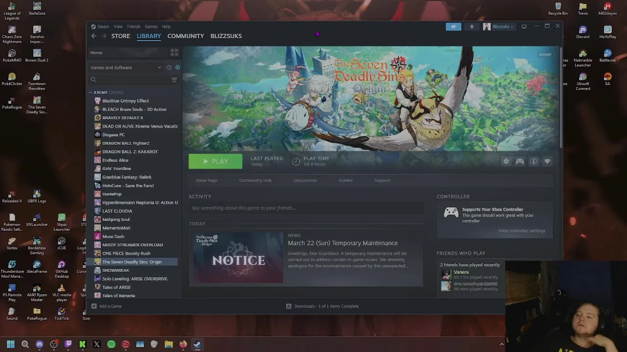Show hidden system tray icons chevron
Image resolution: width=627 pixels, height=352 pixels.
click(x=502, y=344)
